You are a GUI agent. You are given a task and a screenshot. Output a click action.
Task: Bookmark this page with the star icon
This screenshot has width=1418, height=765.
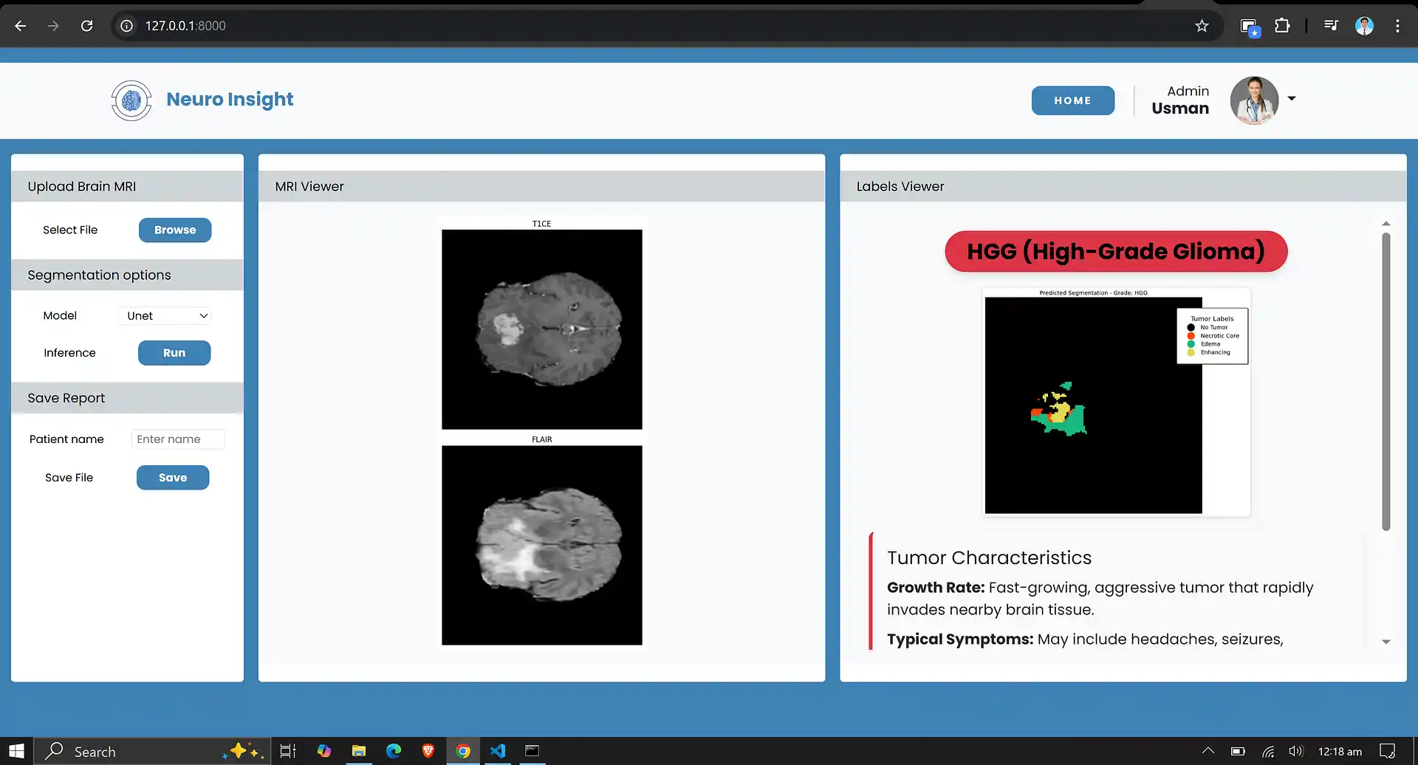1202,26
